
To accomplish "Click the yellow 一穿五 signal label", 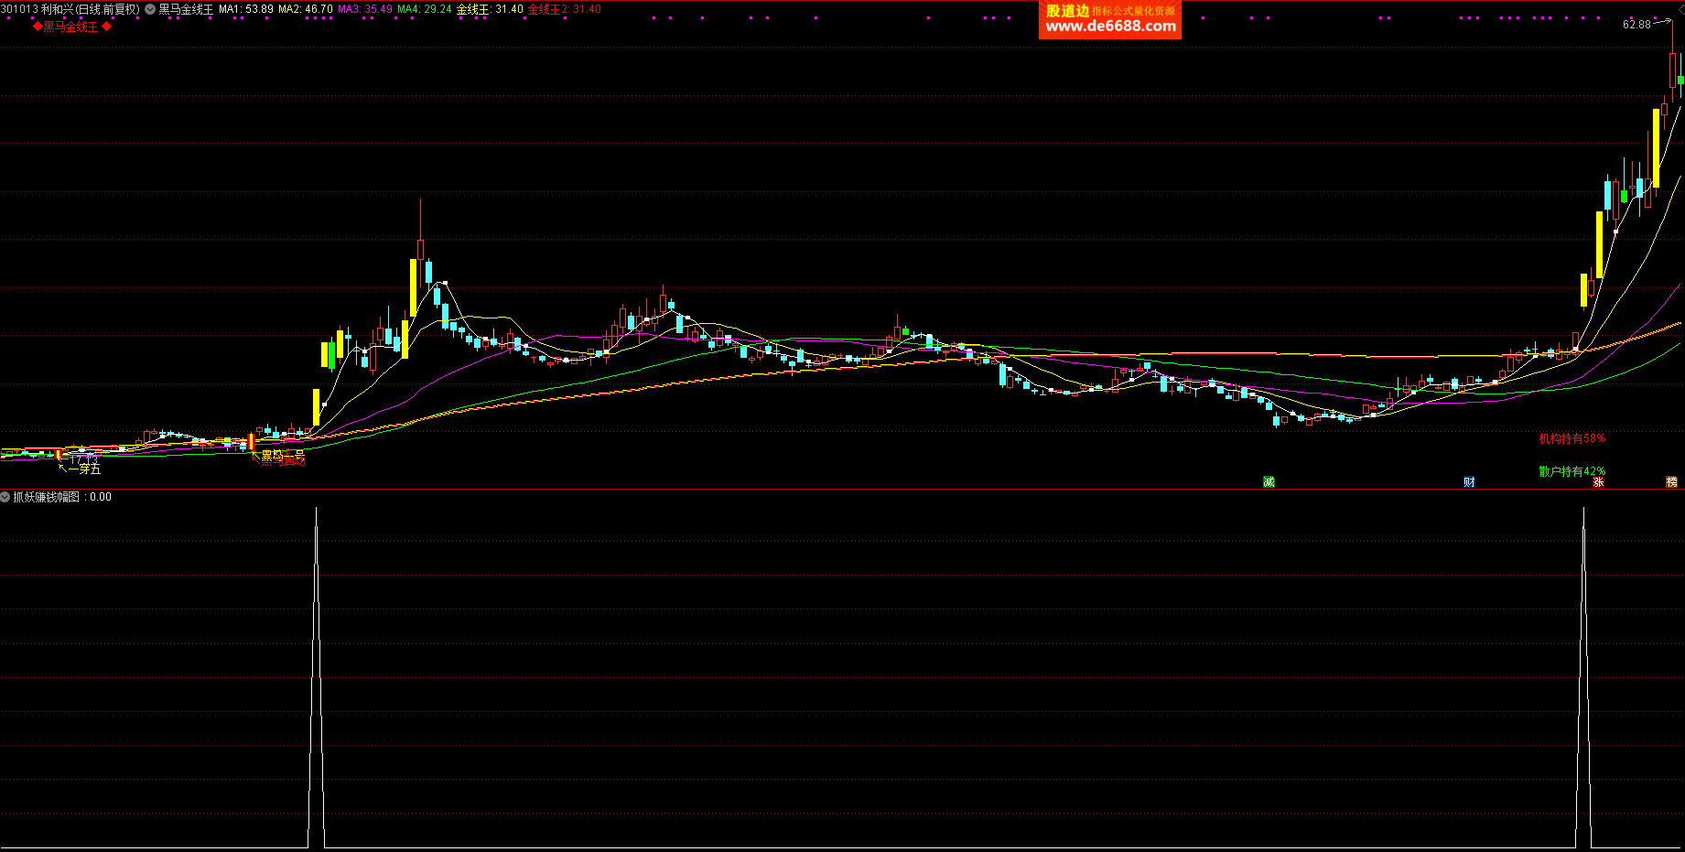I will (x=84, y=469).
